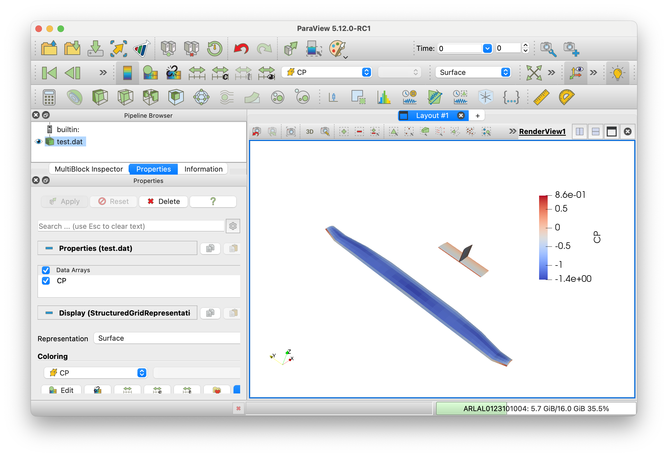Uncheck the Data Arrays checkbox

pos(46,270)
